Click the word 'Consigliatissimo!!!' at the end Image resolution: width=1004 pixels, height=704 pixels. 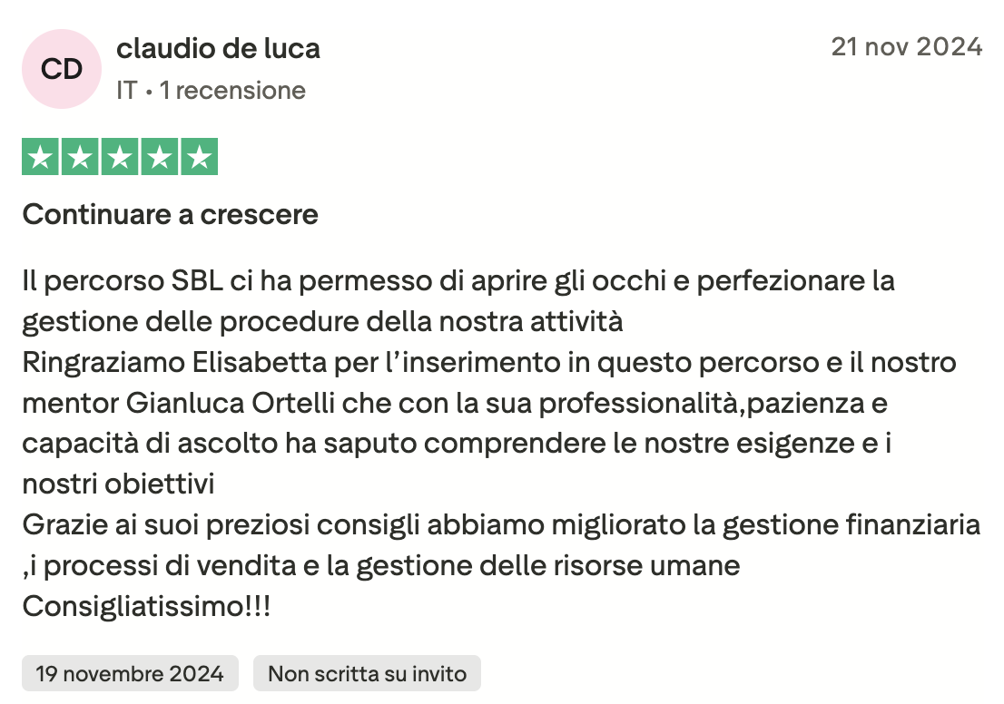[x=146, y=607]
